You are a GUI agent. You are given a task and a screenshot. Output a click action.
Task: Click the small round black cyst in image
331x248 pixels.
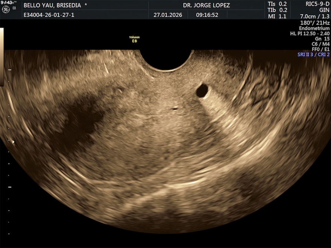pyautogui.click(x=202, y=90)
